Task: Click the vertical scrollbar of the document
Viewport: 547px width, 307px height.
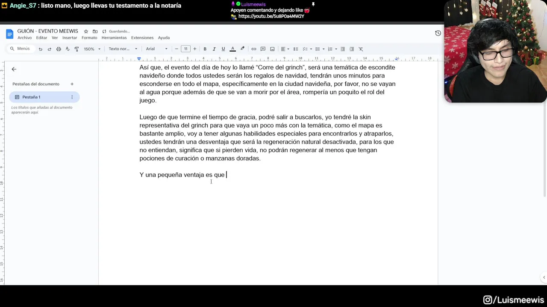Action: tap(544, 129)
